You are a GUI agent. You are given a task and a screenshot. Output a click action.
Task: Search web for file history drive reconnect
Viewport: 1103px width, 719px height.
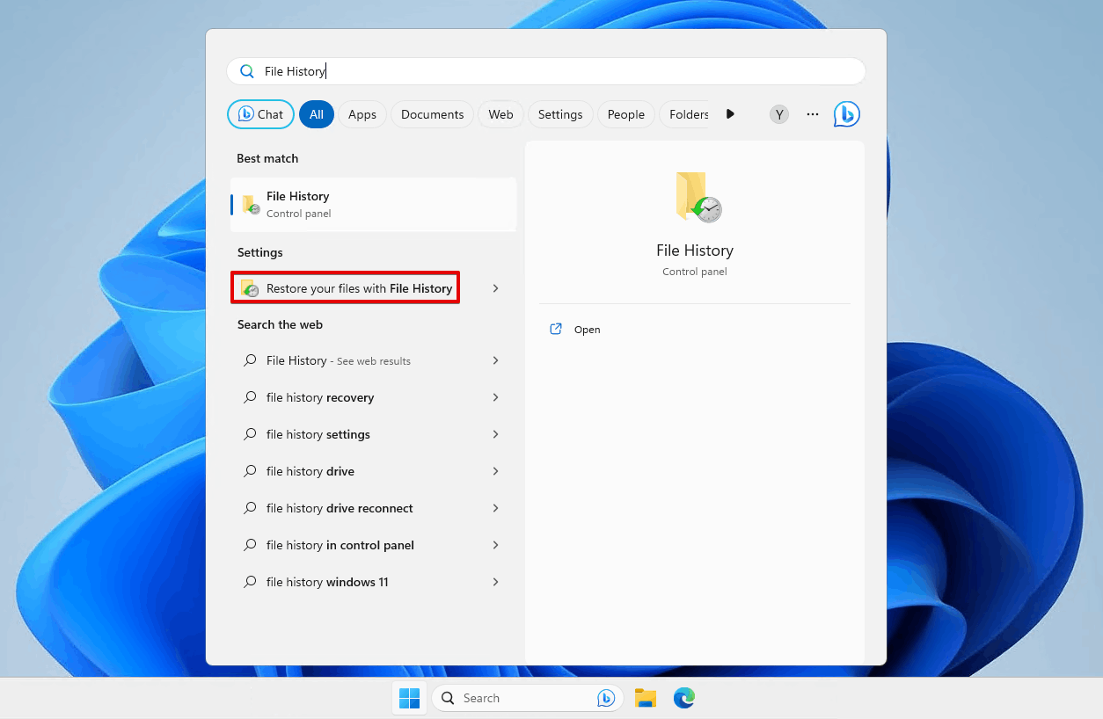[x=340, y=508]
